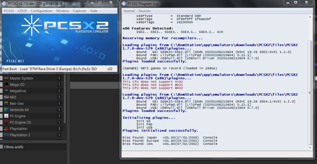Click 'Bios Found: USA' log line
This screenshot has width=317, height=164.
[170, 144]
